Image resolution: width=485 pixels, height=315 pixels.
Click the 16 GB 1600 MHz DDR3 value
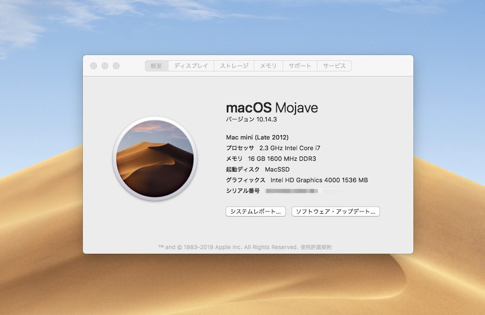click(282, 159)
